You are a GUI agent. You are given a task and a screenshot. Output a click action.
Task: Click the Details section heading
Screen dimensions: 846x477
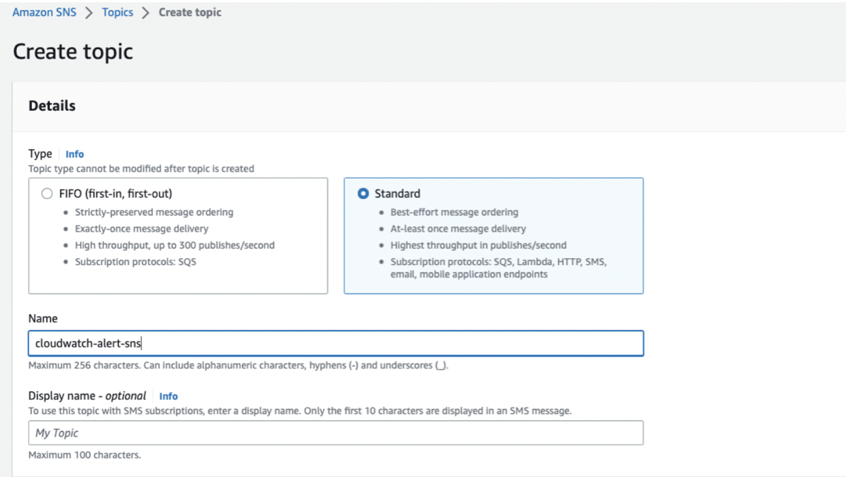[x=52, y=106]
